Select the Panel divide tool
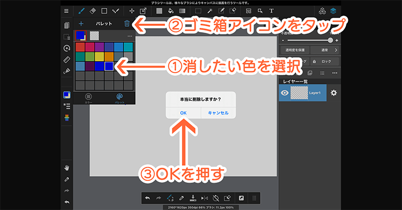402x210 pixels. [249, 11]
